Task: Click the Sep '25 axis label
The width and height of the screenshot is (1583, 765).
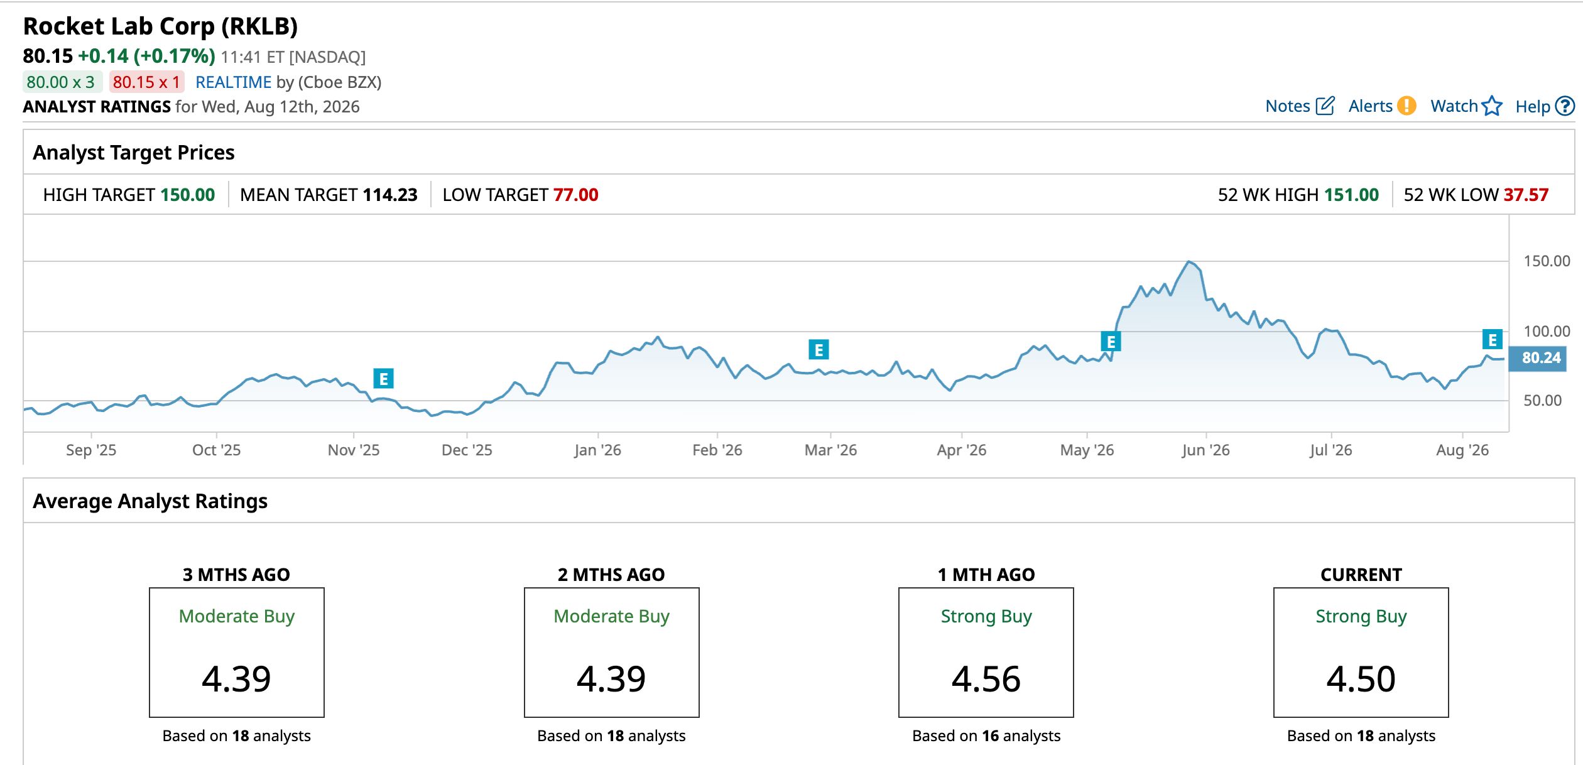Action: point(91,450)
